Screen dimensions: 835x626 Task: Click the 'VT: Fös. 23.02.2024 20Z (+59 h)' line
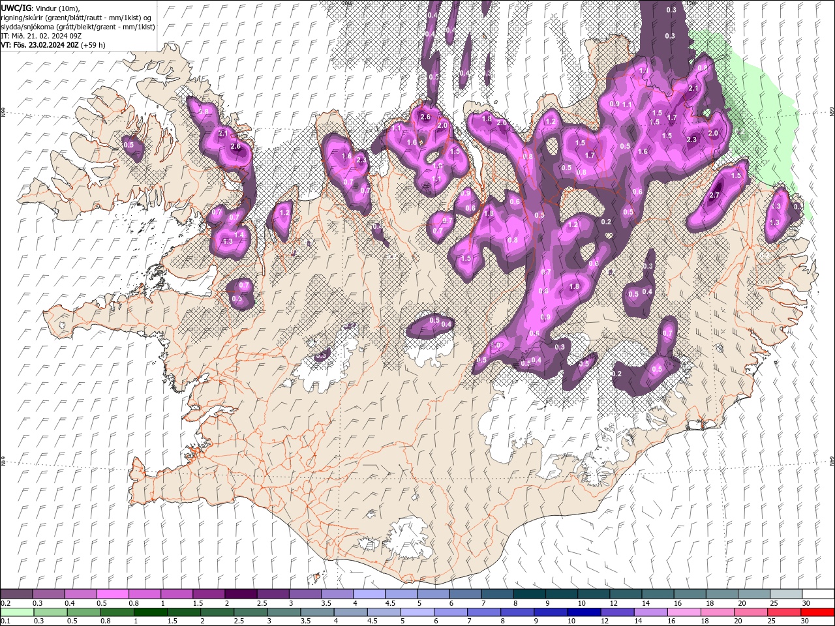coord(53,45)
